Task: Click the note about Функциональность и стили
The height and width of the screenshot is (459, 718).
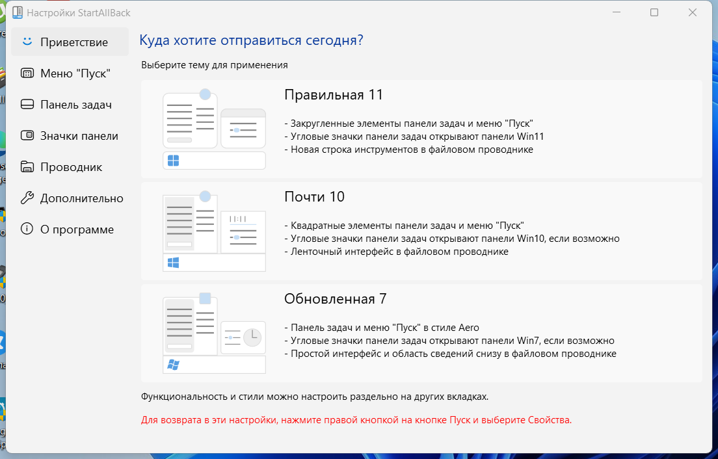Action: point(315,397)
